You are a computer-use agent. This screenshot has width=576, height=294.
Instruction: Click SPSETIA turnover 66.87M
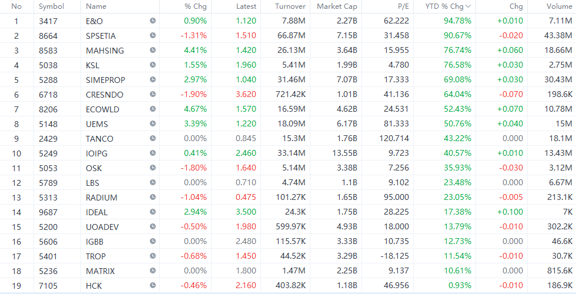(x=292, y=36)
